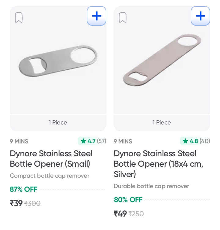
Task: Open the Dynore Bottle Opener (Small) title
Action: 51,159
